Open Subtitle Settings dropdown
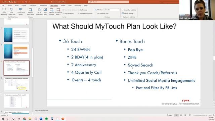This screenshot has height=121, width=215. 128,13
